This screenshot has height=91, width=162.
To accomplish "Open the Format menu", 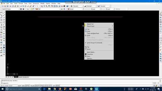I will [21, 4].
